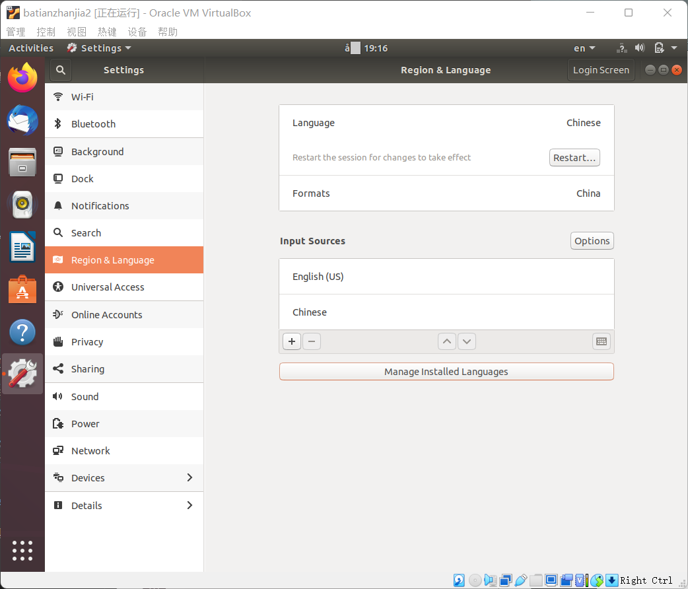The image size is (688, 589).
Task: Open Network settings panel
Action: click(124, 451)
